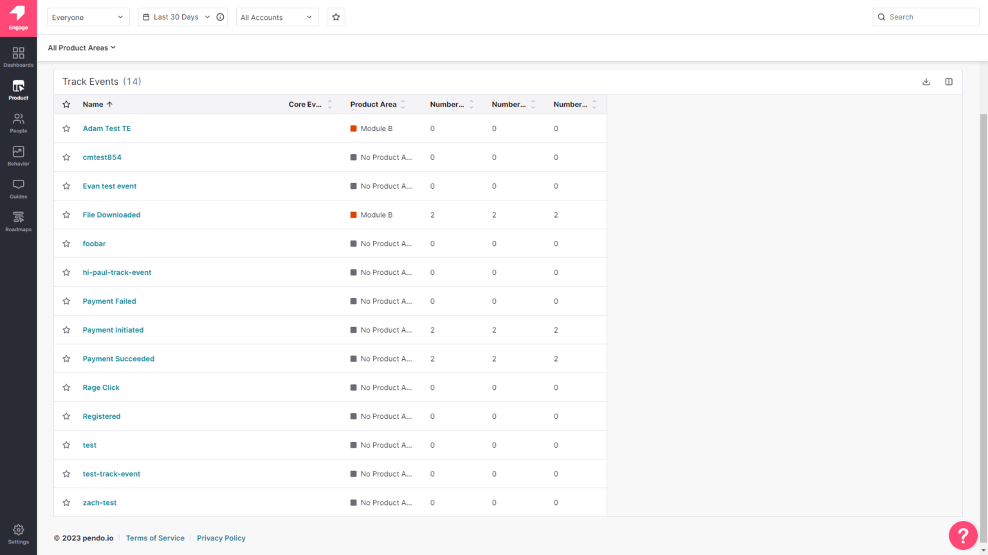Expand the All Product Areas filter
The image size is (988, 555).
click(82, 48)
